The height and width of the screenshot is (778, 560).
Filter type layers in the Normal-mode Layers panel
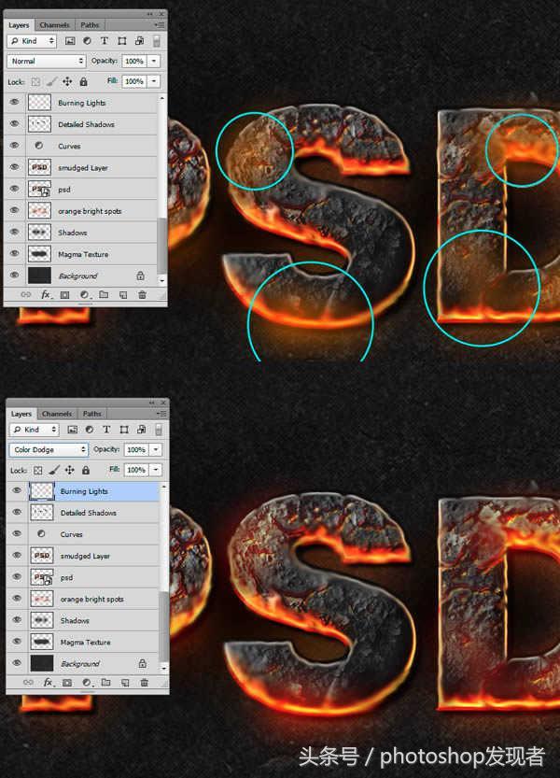(105, 41)
